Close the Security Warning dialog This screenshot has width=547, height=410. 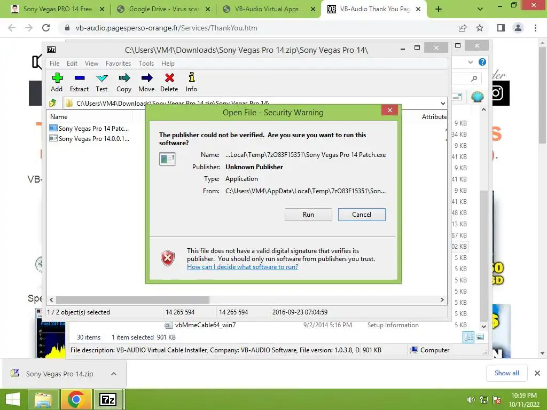(x=389, y=110)
